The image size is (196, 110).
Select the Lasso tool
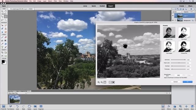(2, 20)
